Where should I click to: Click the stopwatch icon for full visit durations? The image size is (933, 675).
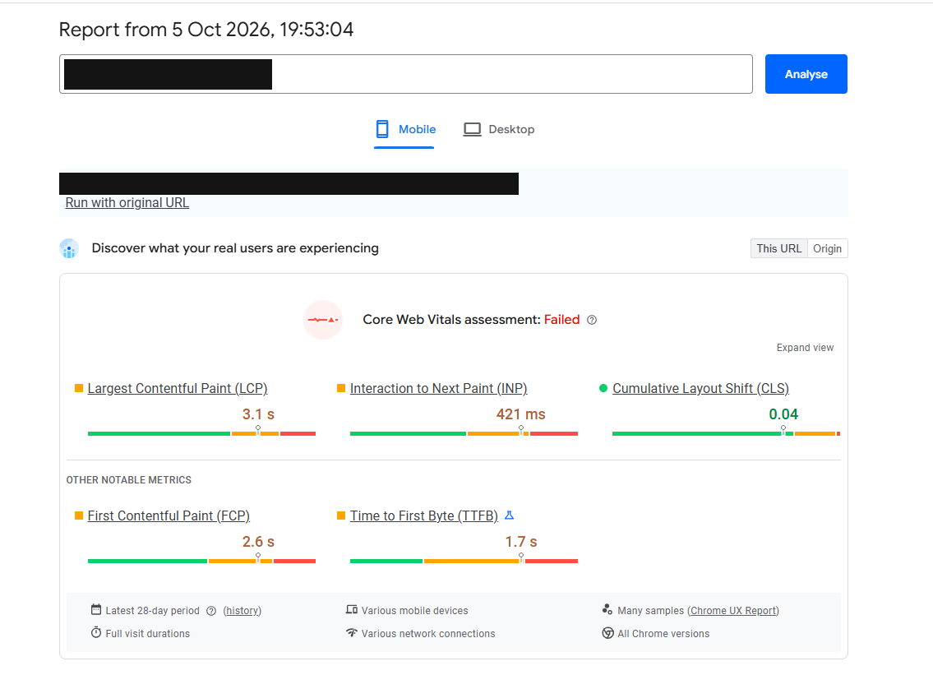pos(96,633)
